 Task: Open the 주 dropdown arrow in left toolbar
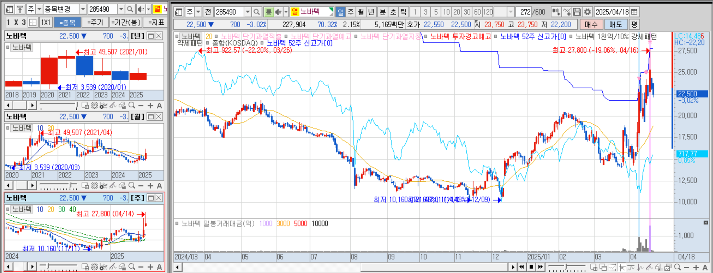click(39, 9)
